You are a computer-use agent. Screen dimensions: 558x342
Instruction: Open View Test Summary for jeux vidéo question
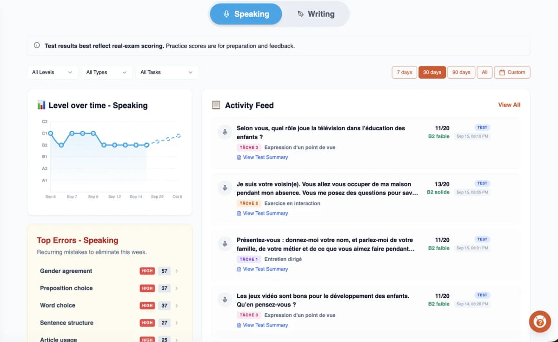[262, 325]
